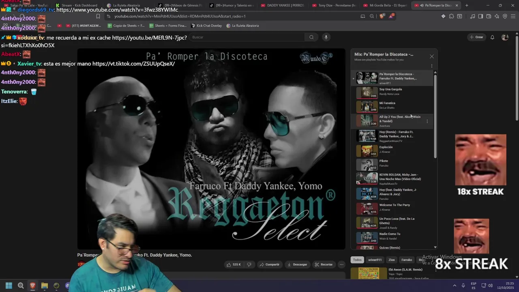The height and width of the screenshot is (292, 519).
Task: Activate voice search microphone icon
Action: point(326,37)
